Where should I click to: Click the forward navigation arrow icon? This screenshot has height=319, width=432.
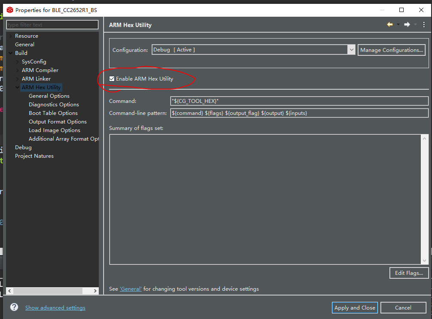coord(407,25)
